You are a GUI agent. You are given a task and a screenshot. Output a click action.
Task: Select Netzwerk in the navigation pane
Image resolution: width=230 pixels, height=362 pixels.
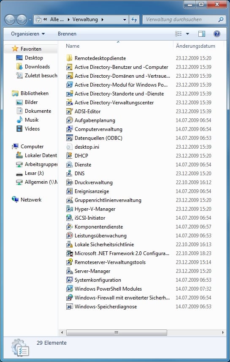point(31,200)
